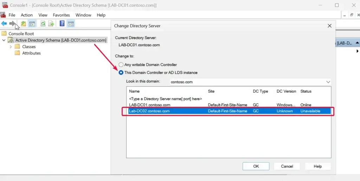Click Cancel in Change Directory Server dialog
This screenshot has height=181, width=360.
[287, 166]
